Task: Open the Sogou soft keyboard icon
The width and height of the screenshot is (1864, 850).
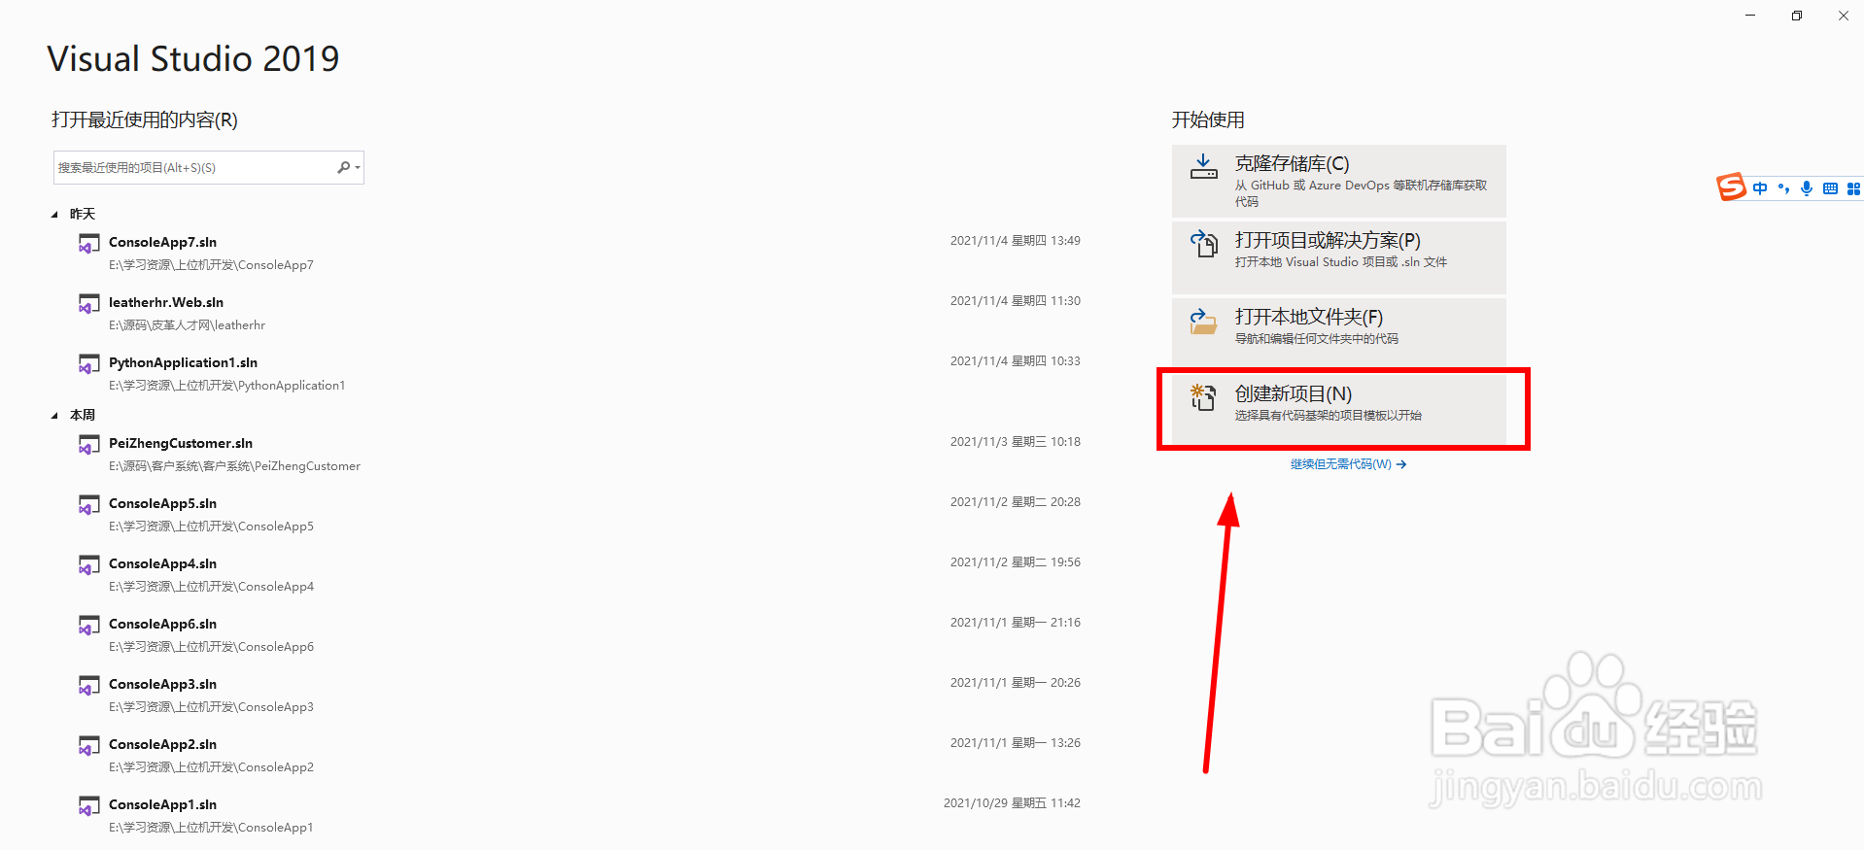Action: point(1830,188)
